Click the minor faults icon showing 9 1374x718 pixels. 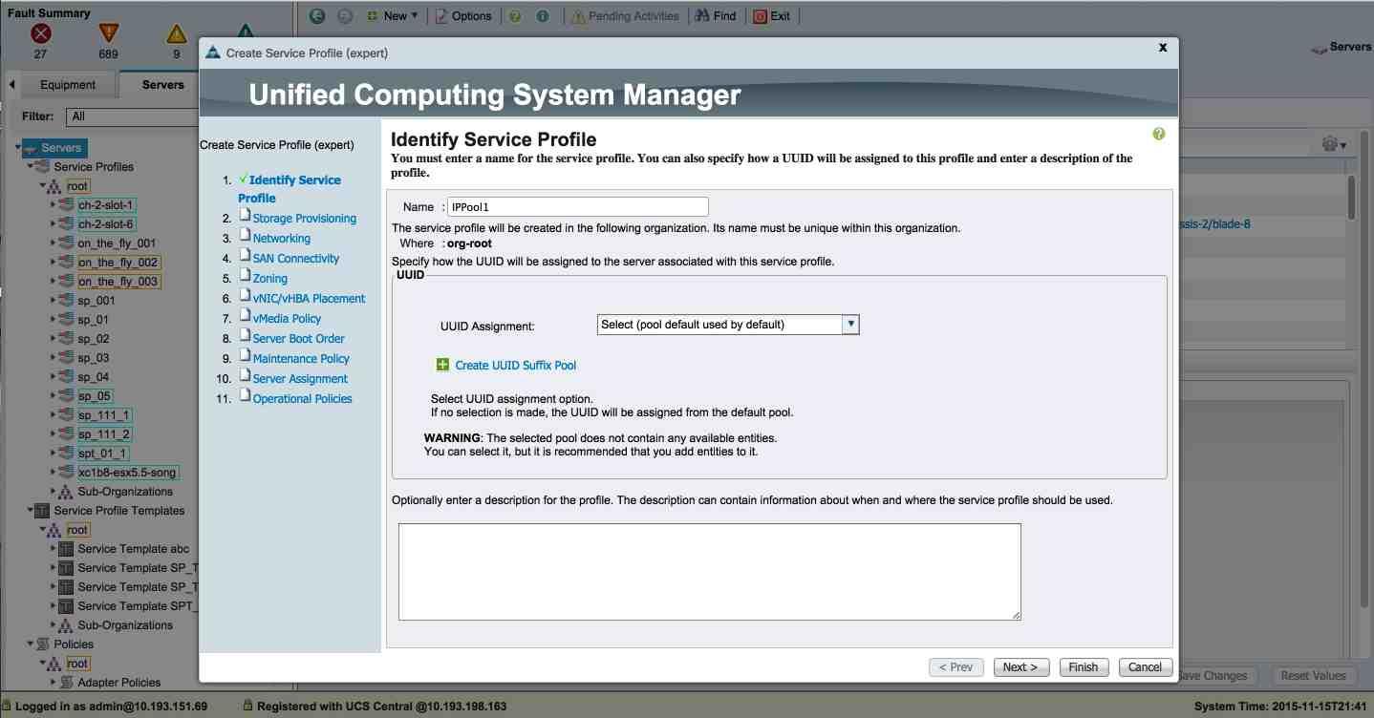(x=177, y=34)
